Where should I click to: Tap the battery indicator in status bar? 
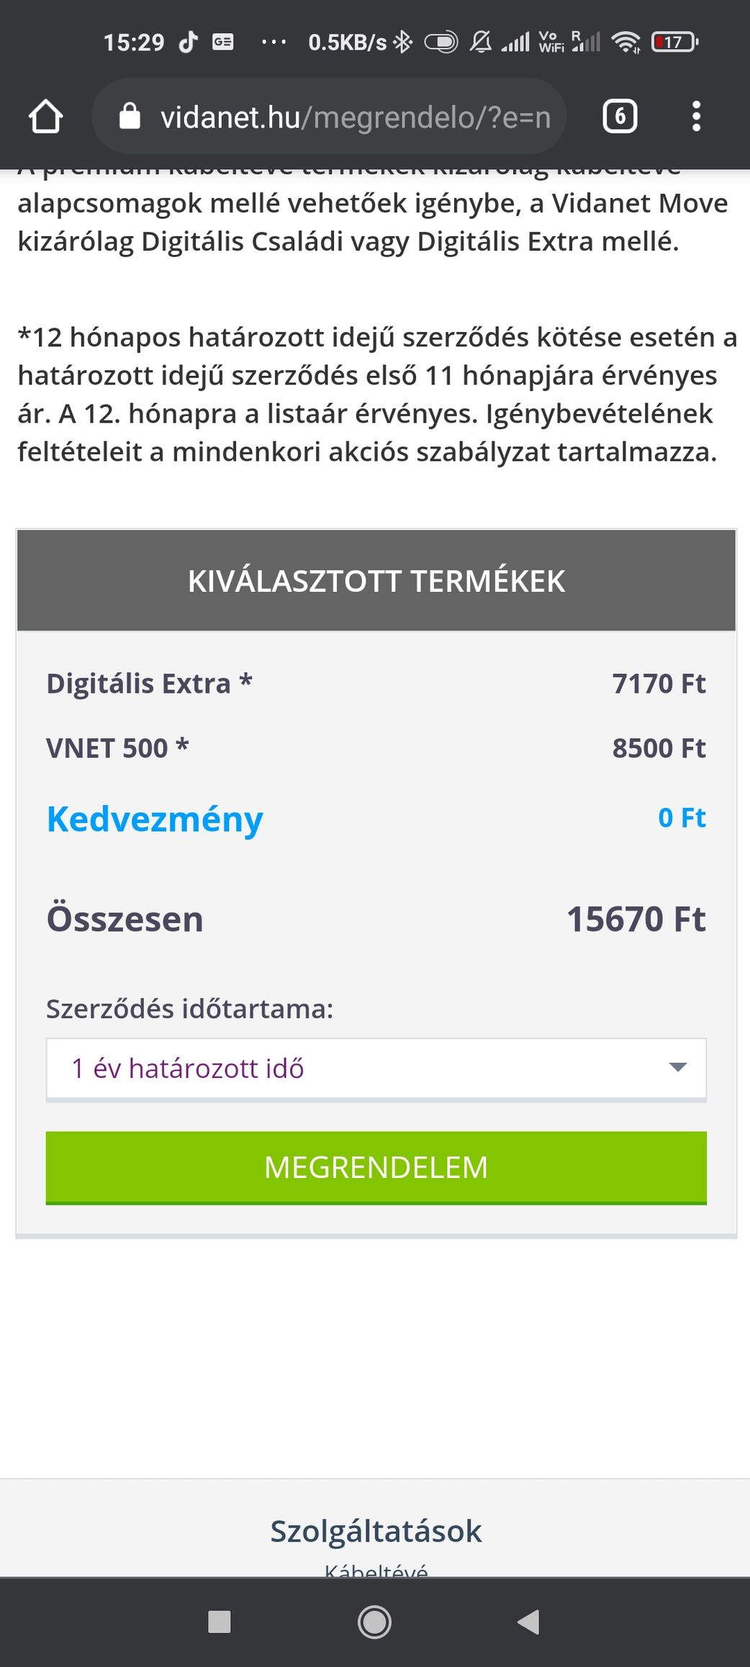tap(674, 42)
